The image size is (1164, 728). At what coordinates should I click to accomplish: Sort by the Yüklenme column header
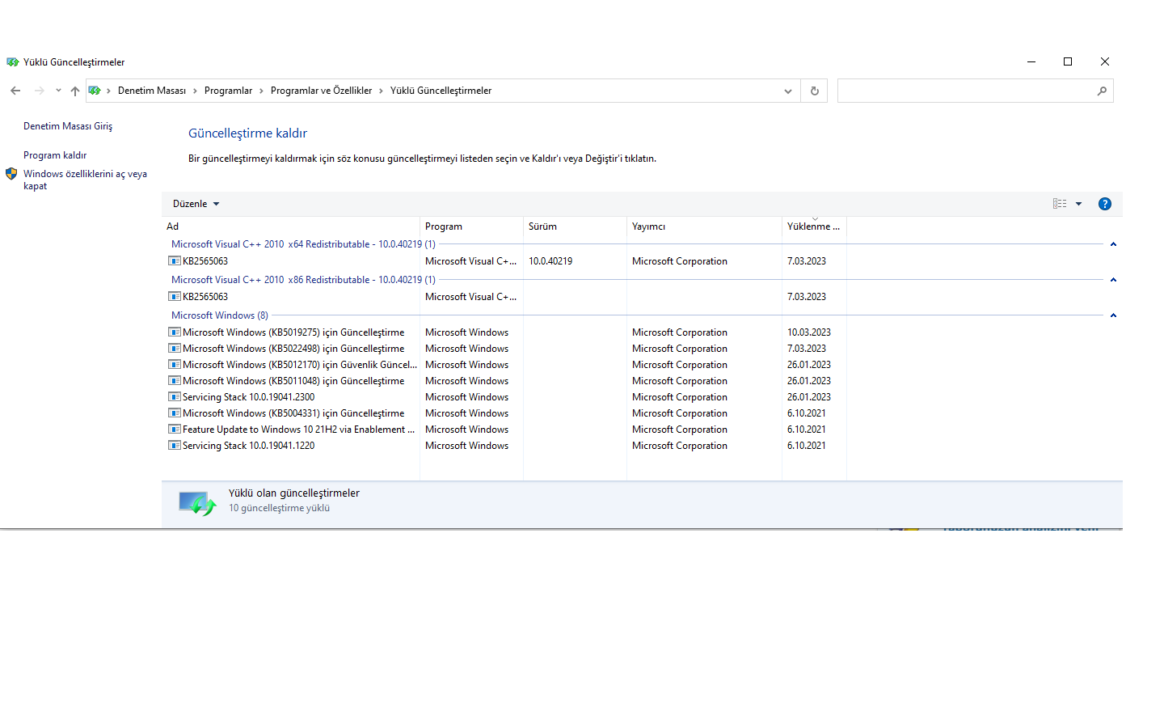(814, 226)
